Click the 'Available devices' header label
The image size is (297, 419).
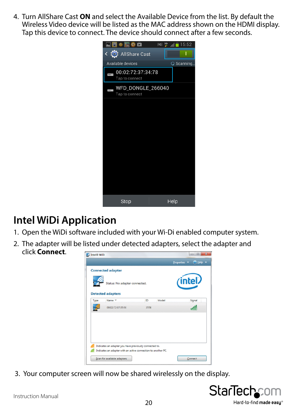(x=122, y=64)
